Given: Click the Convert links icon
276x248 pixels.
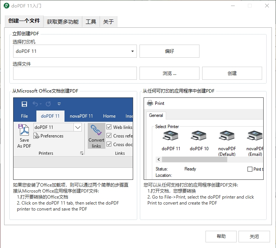Looking at the screenshot, I should pyautogui.click(x=96, y=131).
